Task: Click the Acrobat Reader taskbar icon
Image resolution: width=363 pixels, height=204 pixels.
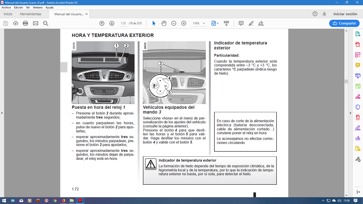Action: point(80,201)
